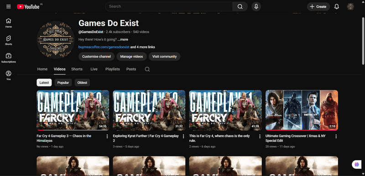365x176 pixels.
Task: Start voice search with microphone icon
Action: coord(256,6)
